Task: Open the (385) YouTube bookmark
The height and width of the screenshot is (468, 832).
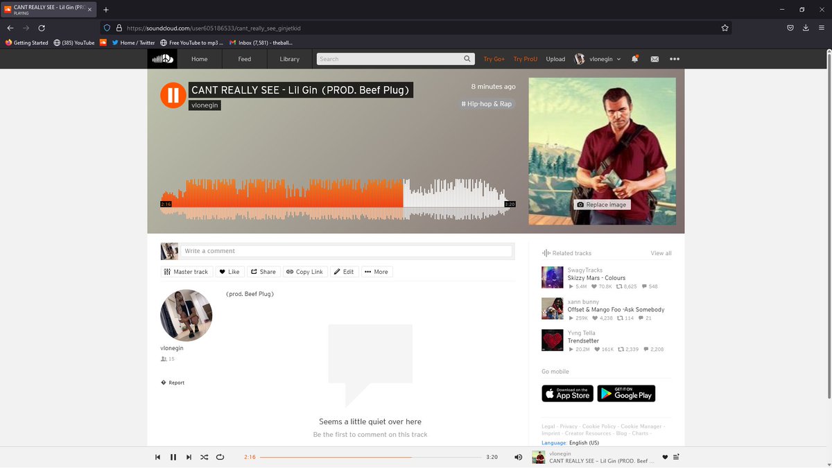Action: pyautogui.click(x=73, y=42)
